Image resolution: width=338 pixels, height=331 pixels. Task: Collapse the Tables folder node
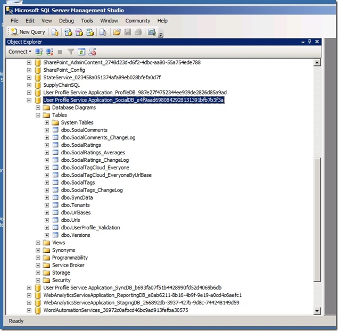tap(38, 115)
